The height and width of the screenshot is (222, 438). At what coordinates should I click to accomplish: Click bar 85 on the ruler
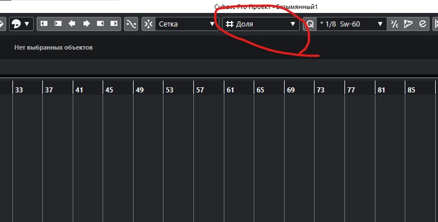tap(411, 90)
